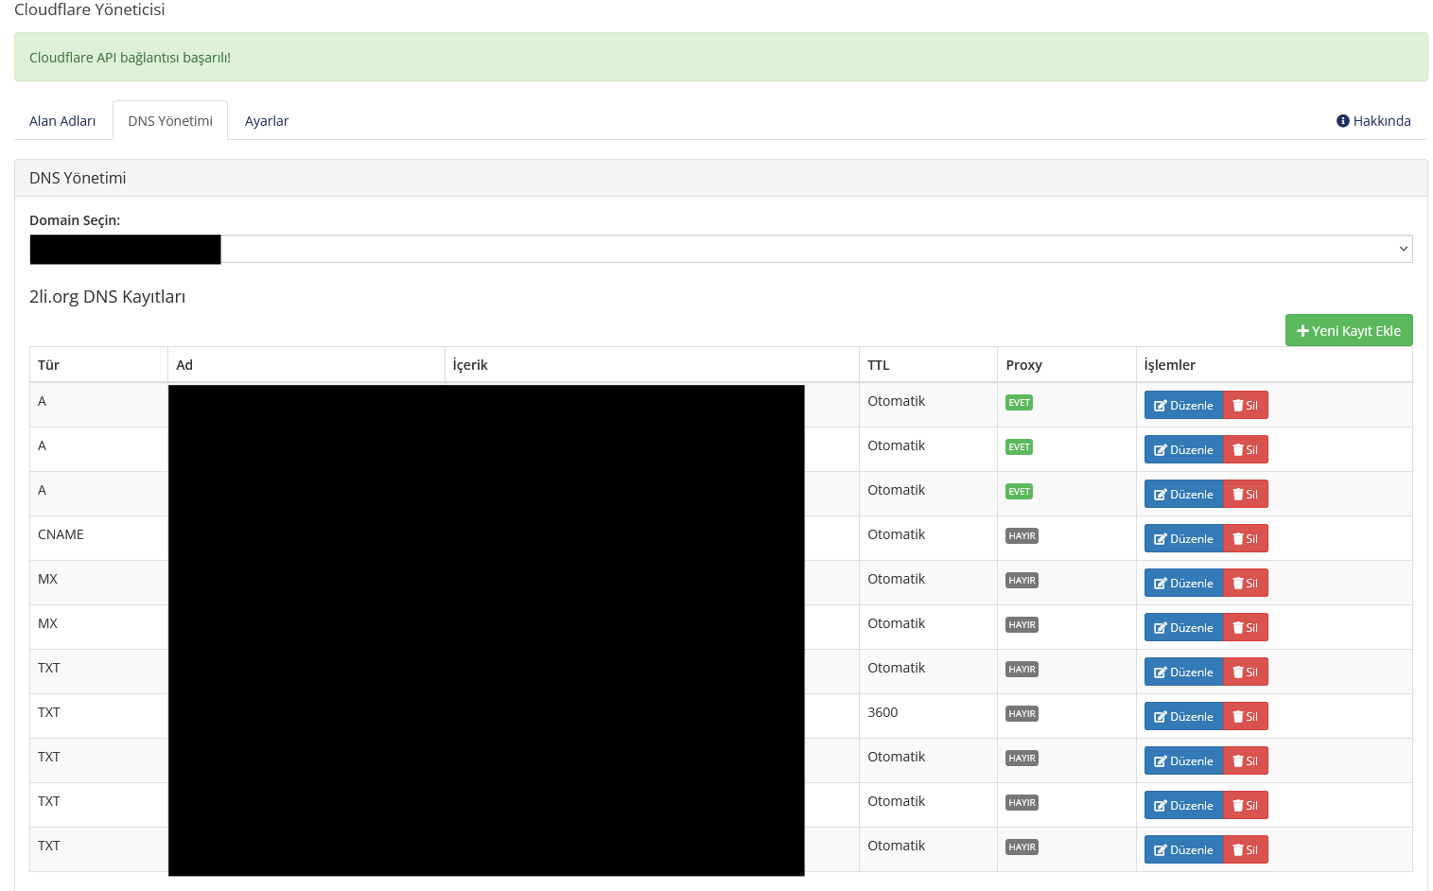Open the Ayarlar tab
The height and width of the screenshot is (891, 1433).
(x=267, y=120)
